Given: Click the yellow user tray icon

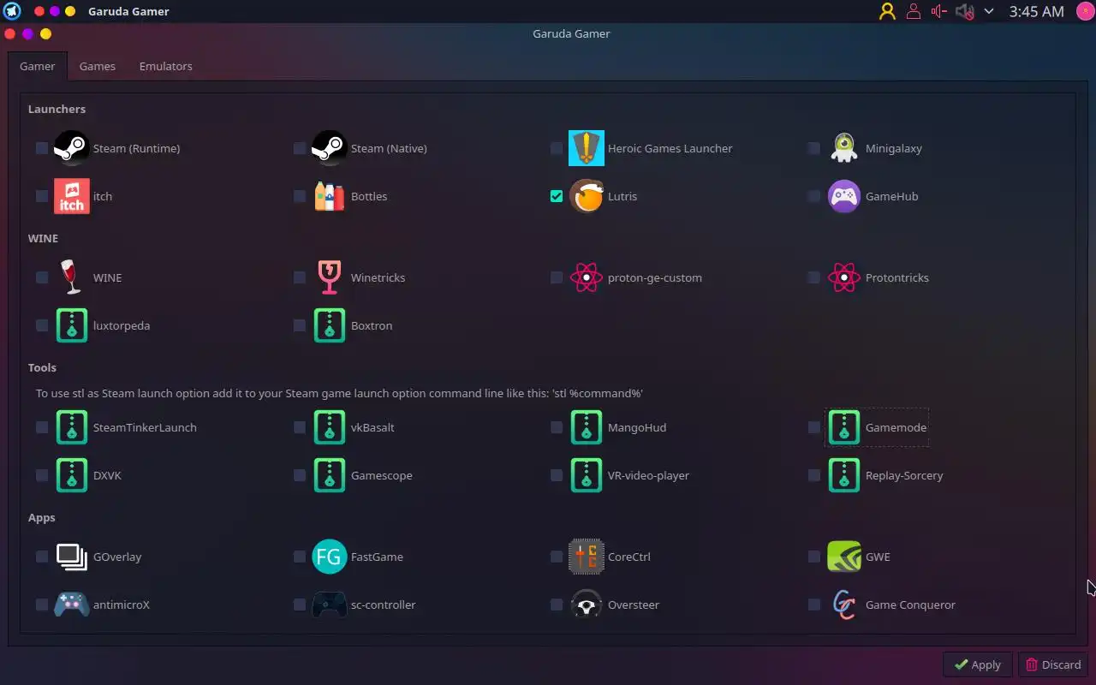Looking at the screenshot, I should click(887, 11).
